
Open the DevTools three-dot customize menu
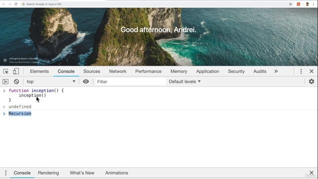(x=301, y=71)
